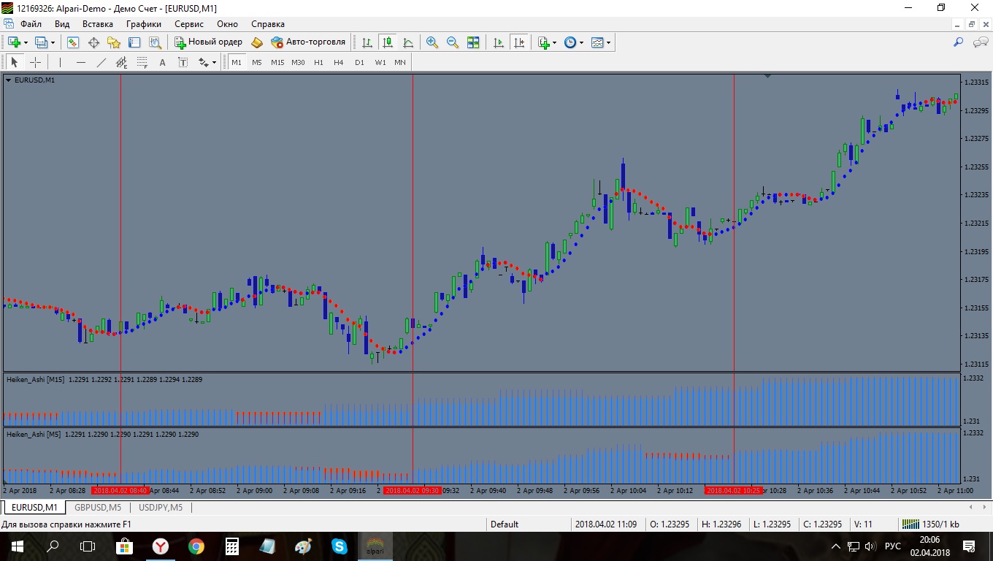This screenshot has width=993, height=561.
Task: Click the Новый ордер button
Action: tap(208, 42)
